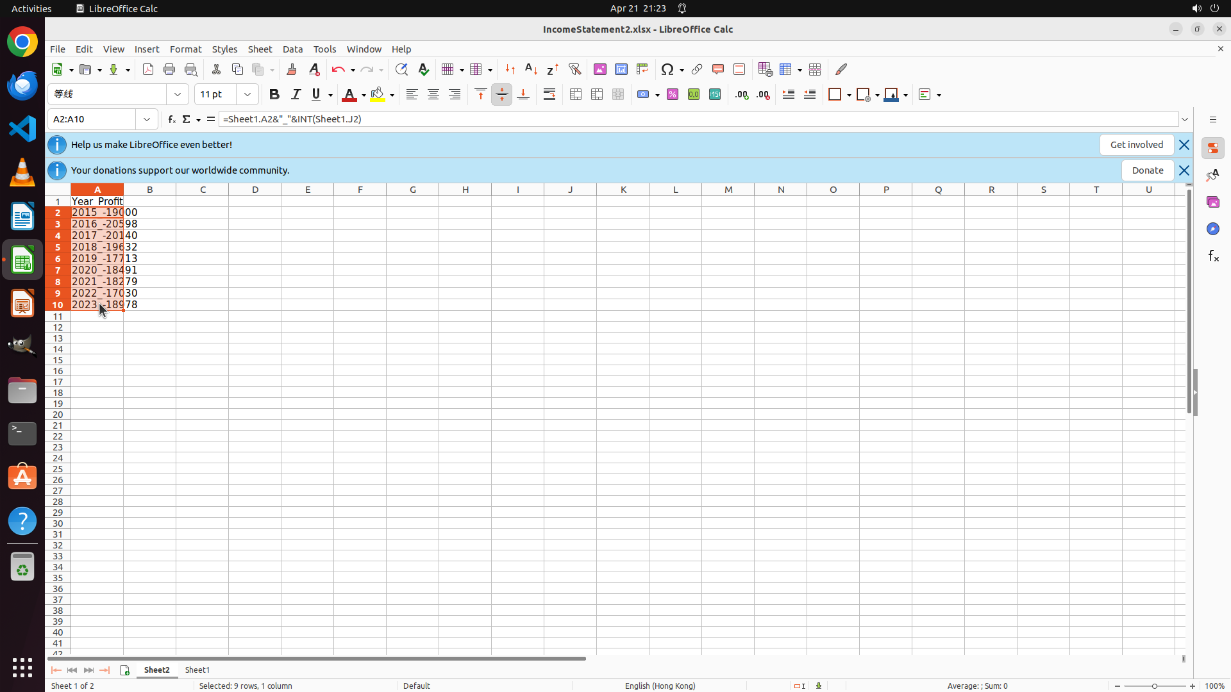Open the Find and Replace tool
This screenshot has height=692, width=1231.
click(x=401, y=70)
